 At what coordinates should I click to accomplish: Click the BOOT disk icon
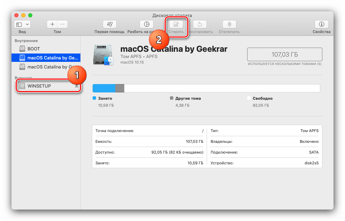pos(22,49)
